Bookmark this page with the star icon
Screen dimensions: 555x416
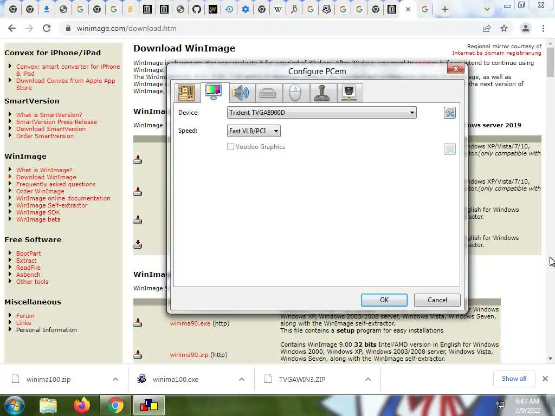click(504, 28)
